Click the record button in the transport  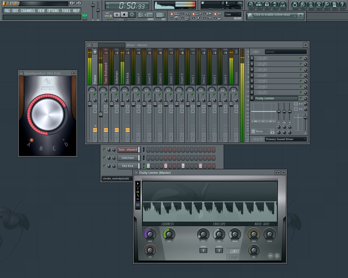point(132,15)
